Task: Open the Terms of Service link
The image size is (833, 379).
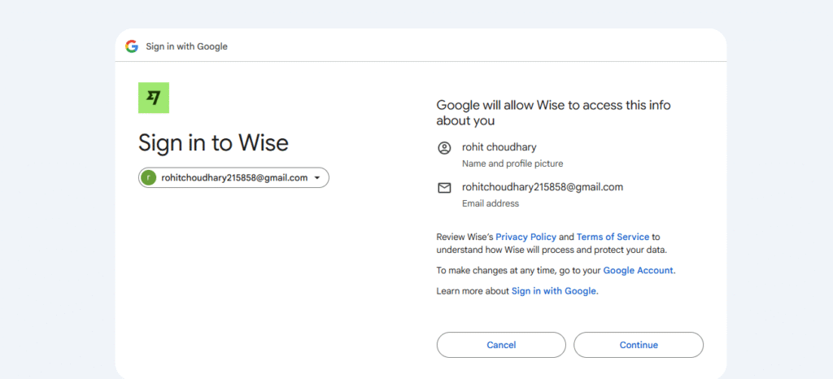Action: coord(613,237)
